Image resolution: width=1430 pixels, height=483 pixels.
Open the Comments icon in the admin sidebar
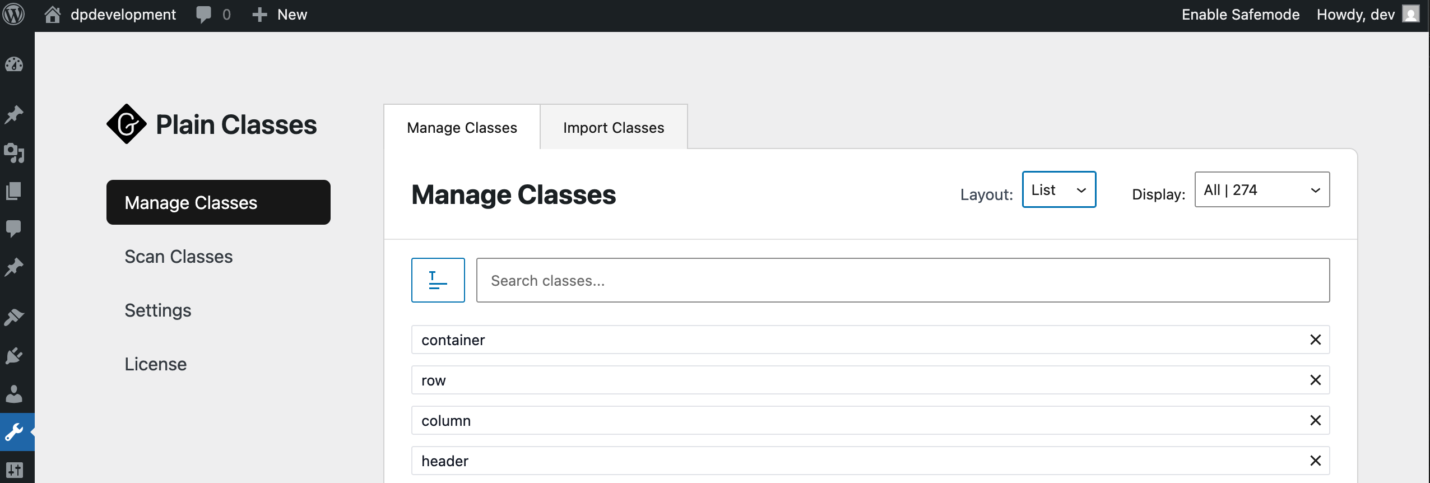(14, 229)
